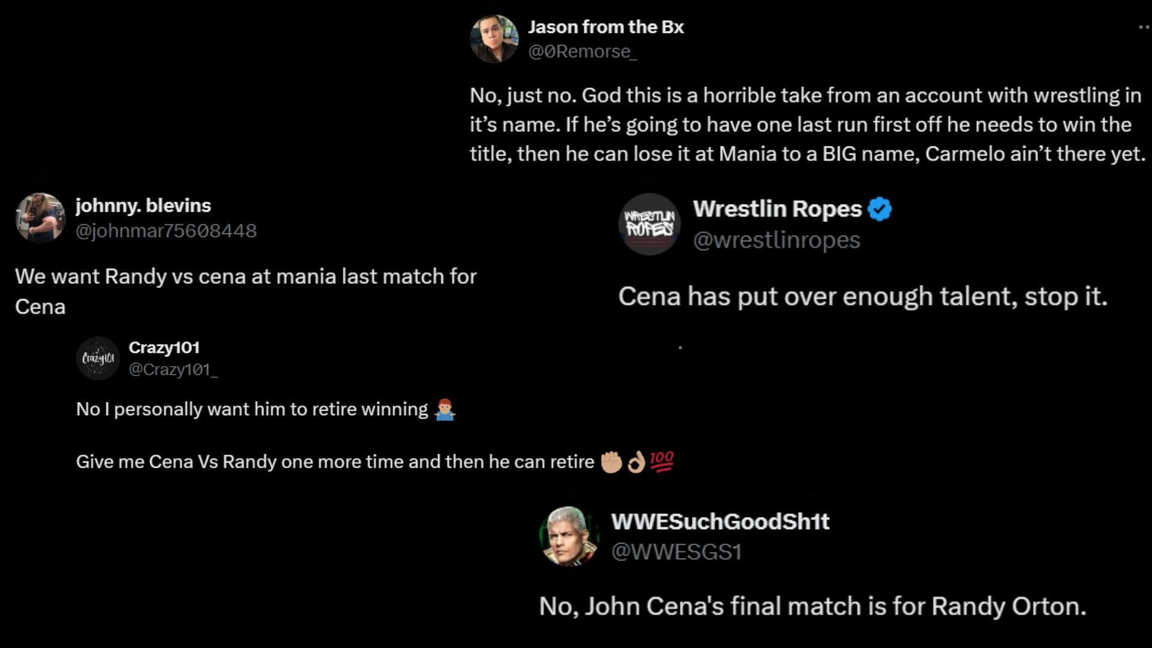Open the @wrestlinropes handle
1152x648 pixels.
tap(776, 240)
